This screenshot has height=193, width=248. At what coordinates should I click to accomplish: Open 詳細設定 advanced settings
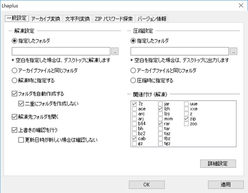218,164
